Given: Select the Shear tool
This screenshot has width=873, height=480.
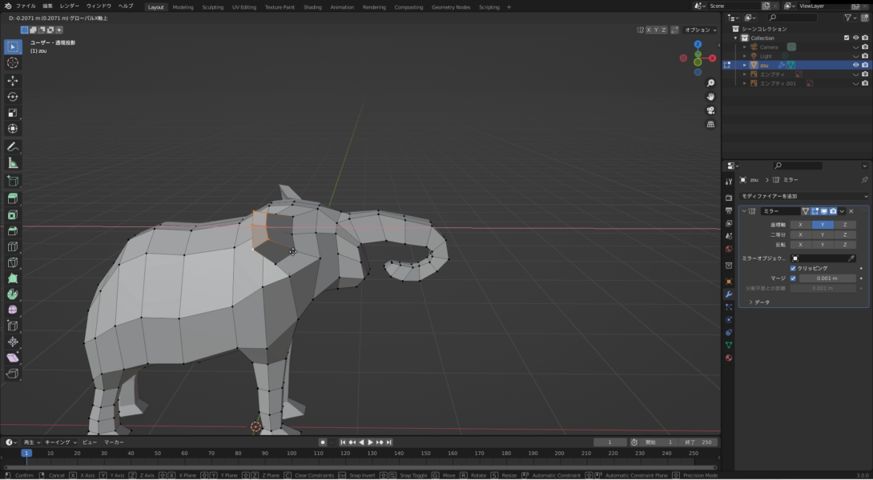Looking at the screenshot, I should tap(12, 358).
